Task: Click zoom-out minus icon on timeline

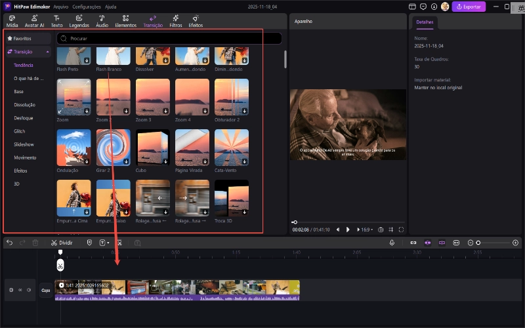Action: (471, 243)
